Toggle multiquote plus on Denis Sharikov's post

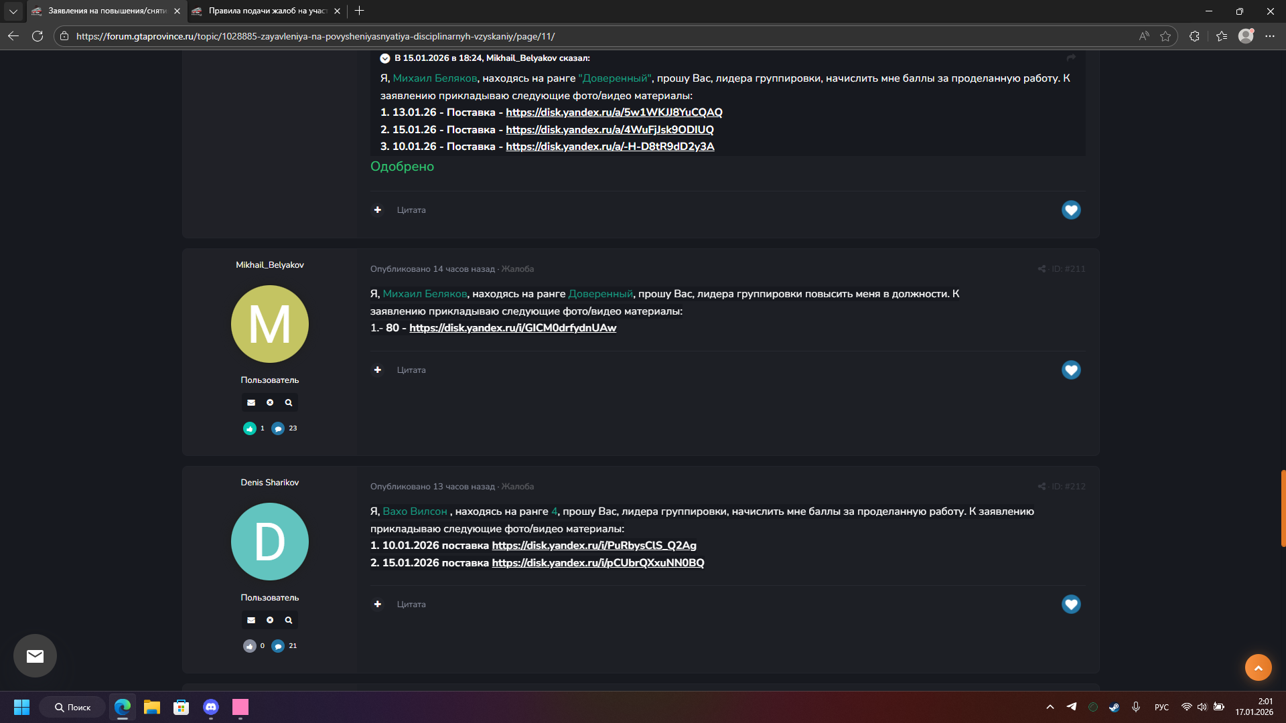378,604
